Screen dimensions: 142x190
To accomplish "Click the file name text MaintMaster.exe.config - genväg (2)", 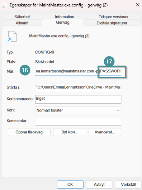I will click(59, 36).
